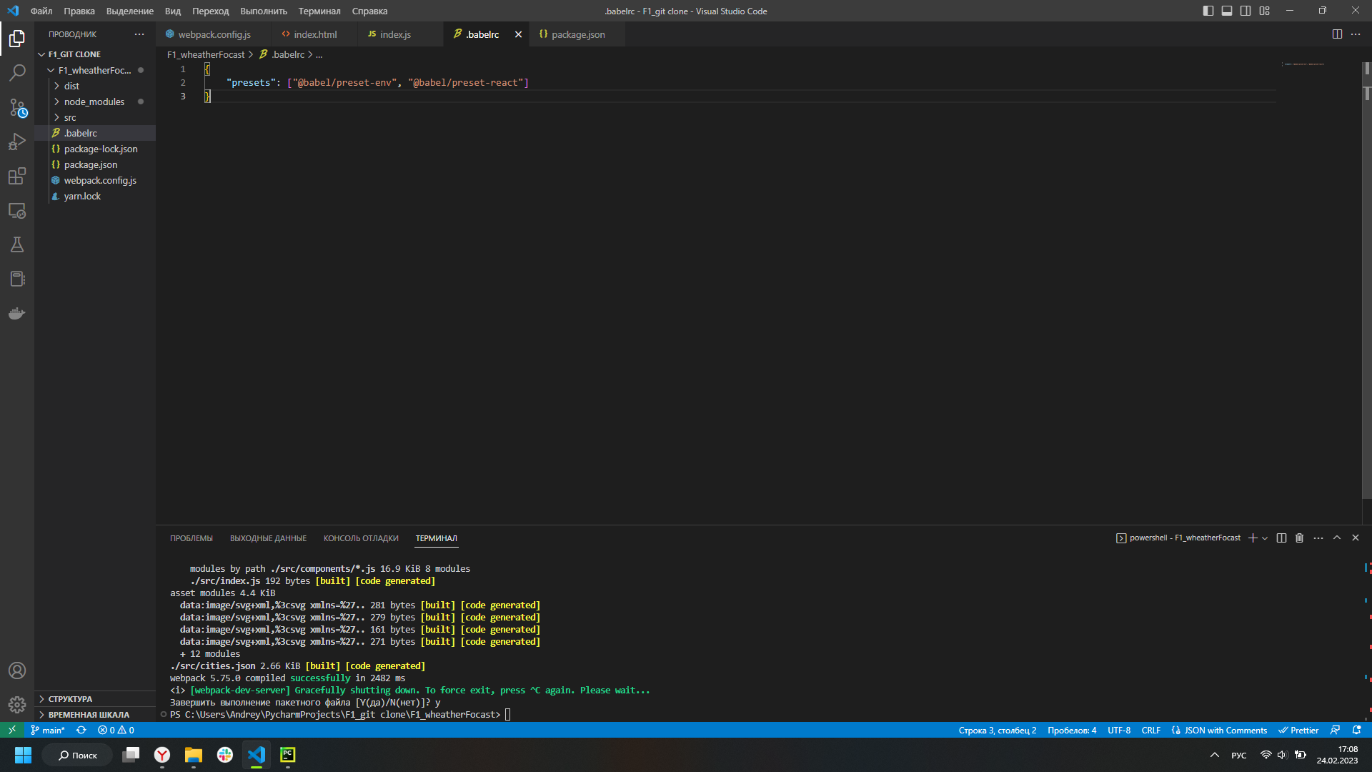The width and height of the screenshot is (1372, 772).
Task: Open the Терминал menu
Action: [x=319, y=11]
